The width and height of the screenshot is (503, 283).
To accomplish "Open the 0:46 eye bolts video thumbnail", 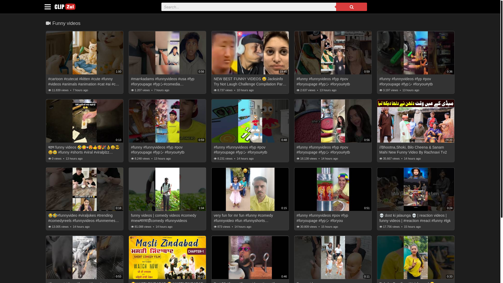I will pos(250,258).
